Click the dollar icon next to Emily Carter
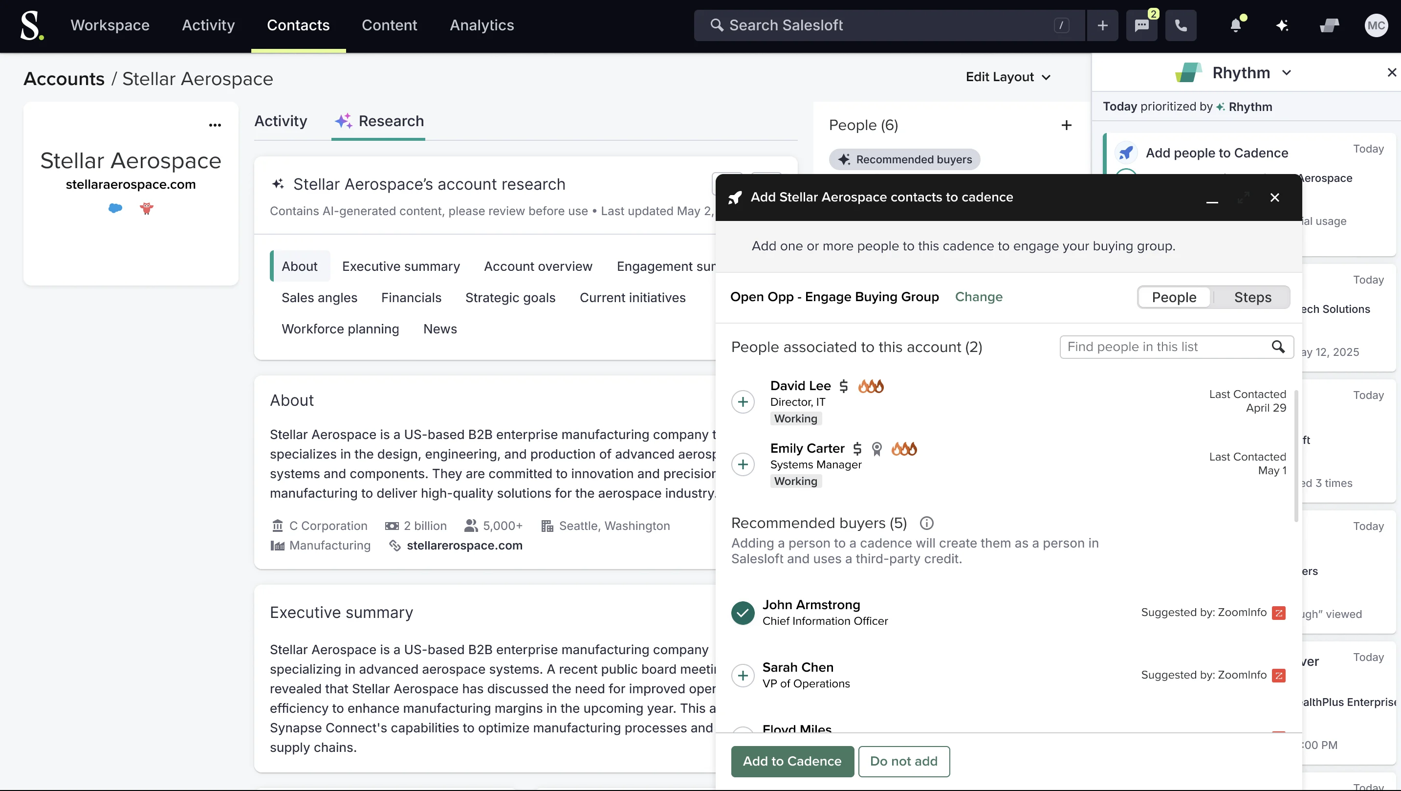Image resolution: width=1401 pixels, height=791 pixels. [x=857, y=448]
